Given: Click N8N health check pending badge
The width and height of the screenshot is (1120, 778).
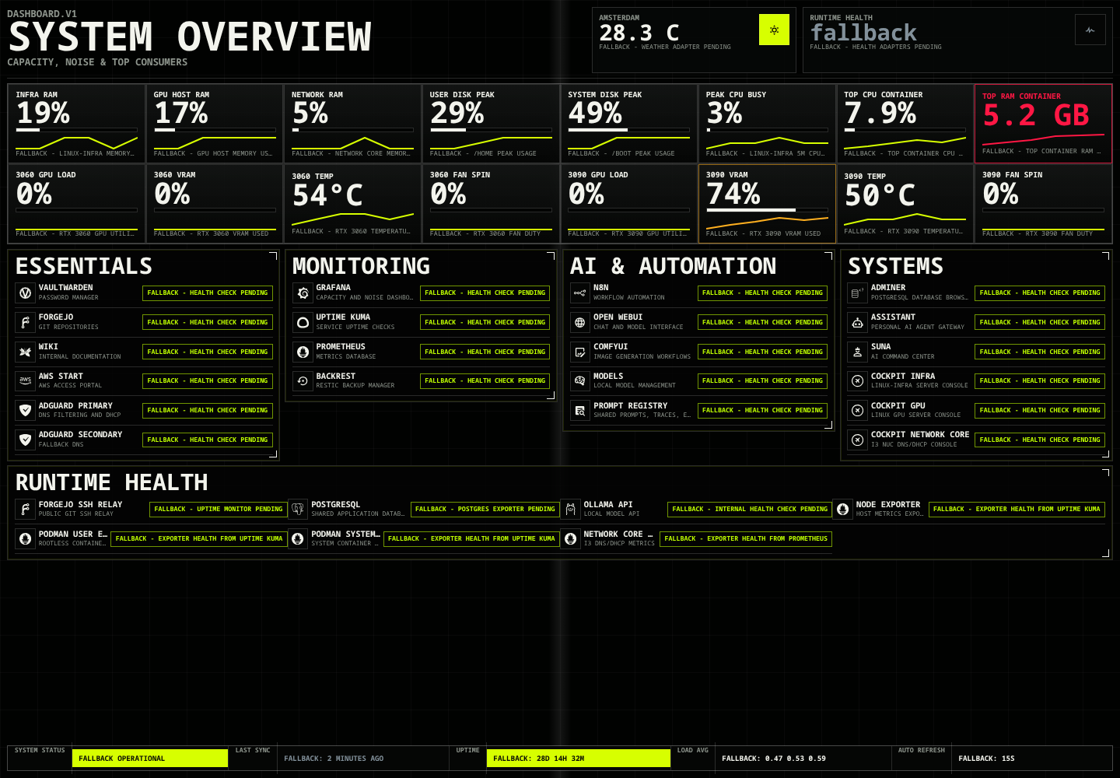Looking at the screenshot, I should point(762,293).
